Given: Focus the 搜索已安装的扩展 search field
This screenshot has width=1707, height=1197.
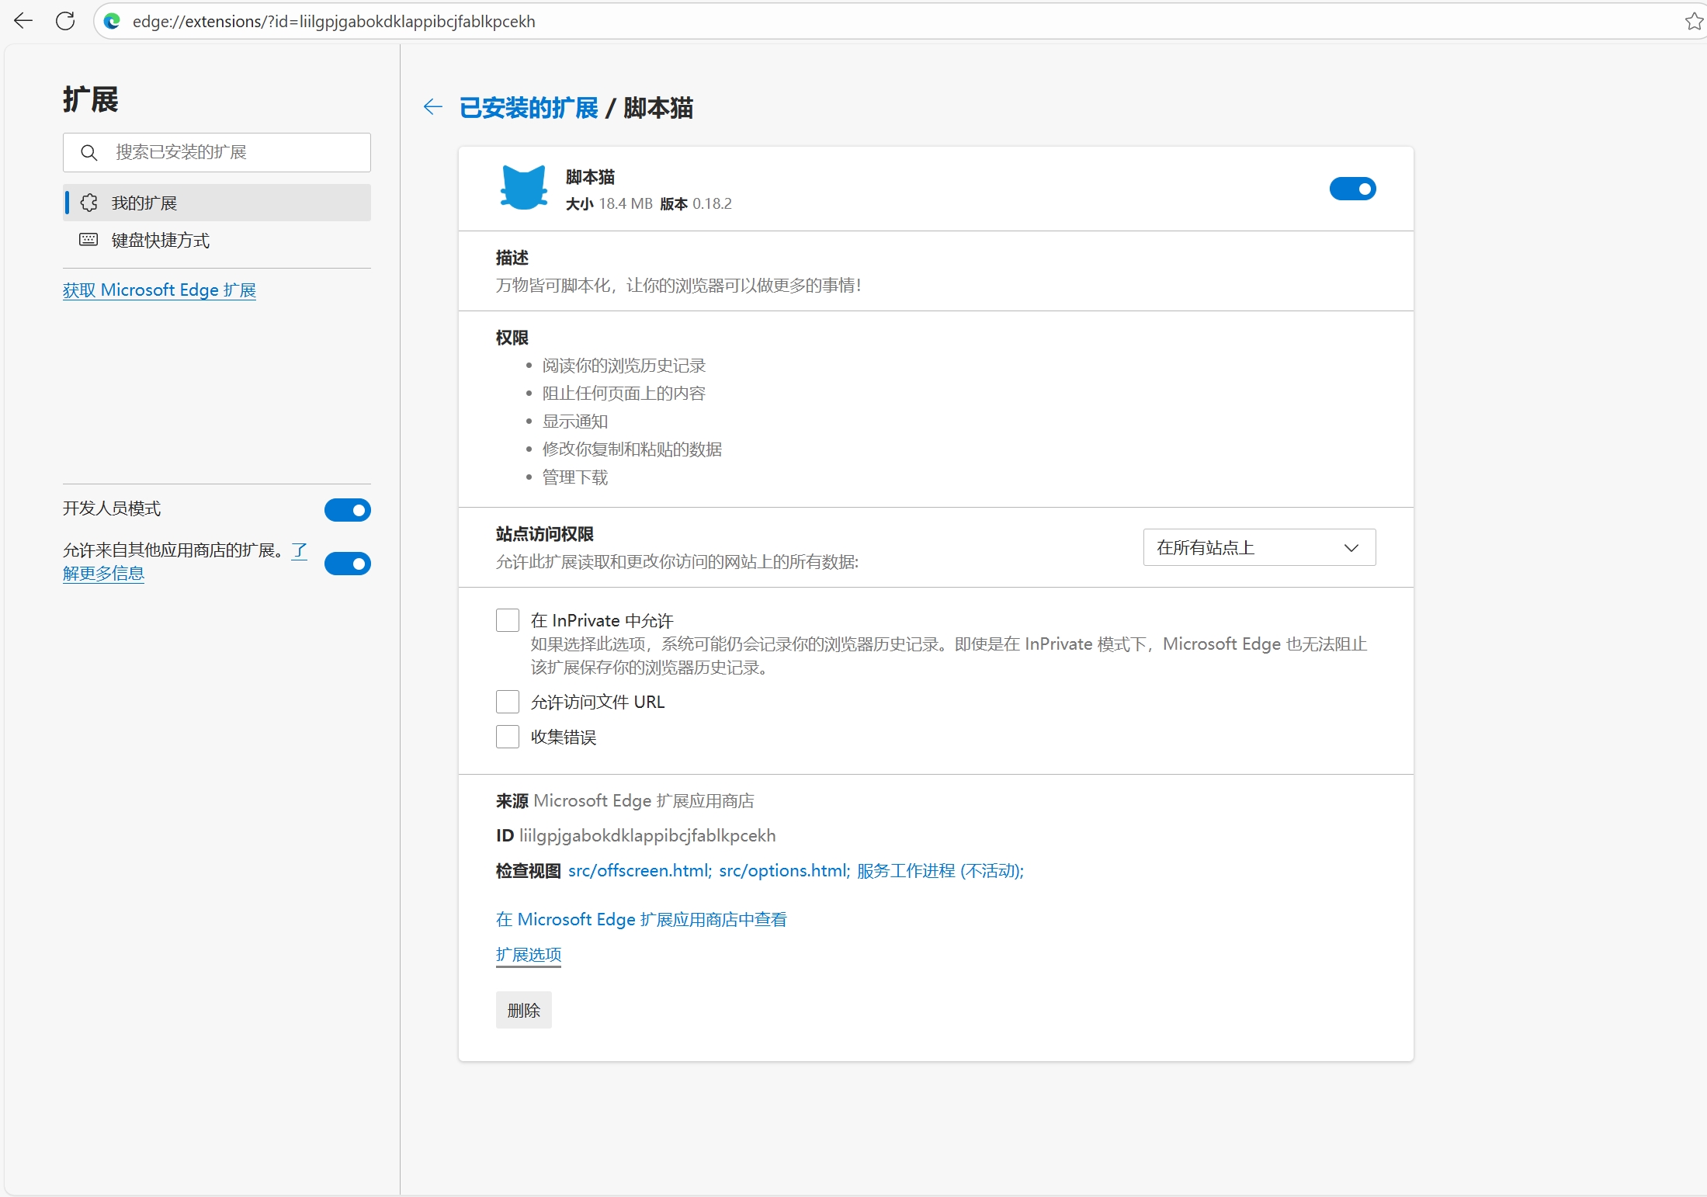Looking at the screenshot, I should (x=217, y=152).
